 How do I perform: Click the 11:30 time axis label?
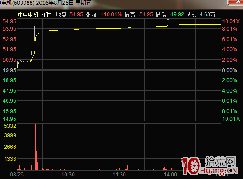pyautogui.click(x=119, y=175)
